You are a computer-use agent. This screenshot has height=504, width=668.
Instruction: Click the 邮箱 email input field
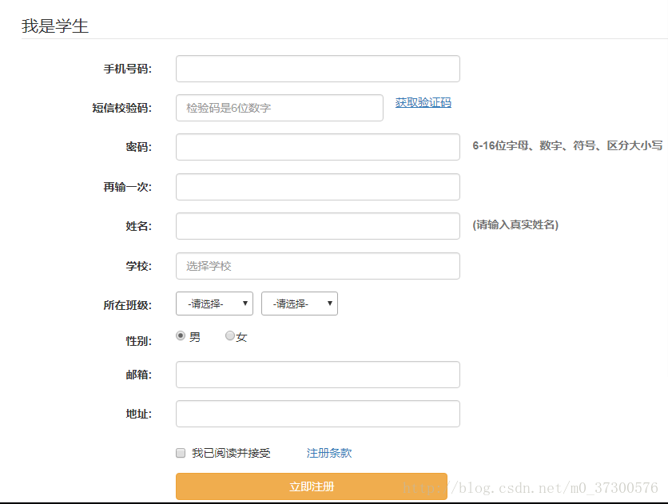pos(317,375)
